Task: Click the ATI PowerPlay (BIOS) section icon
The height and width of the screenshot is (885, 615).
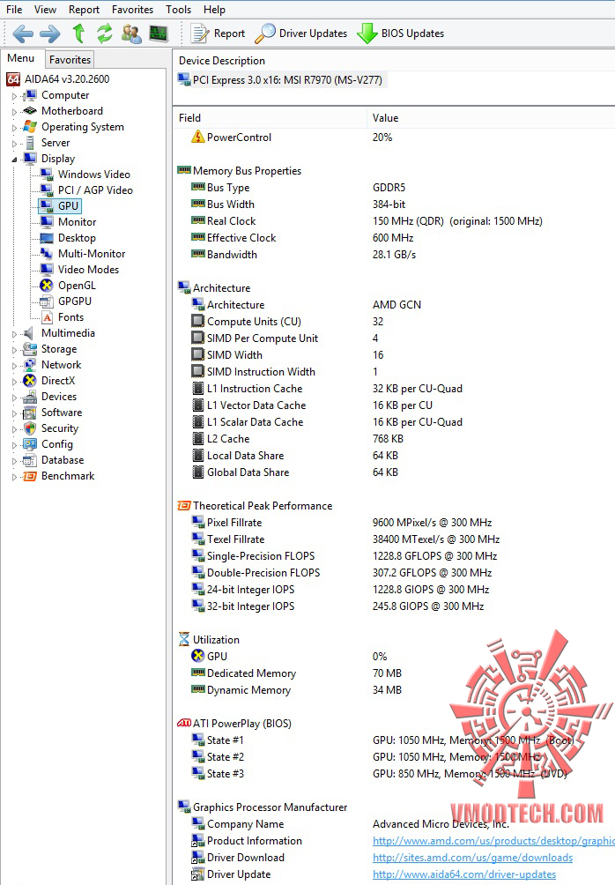Action: [x=184, y=723]
